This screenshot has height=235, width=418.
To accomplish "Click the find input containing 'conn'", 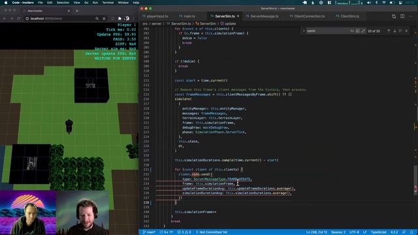I will coord(327,31).
